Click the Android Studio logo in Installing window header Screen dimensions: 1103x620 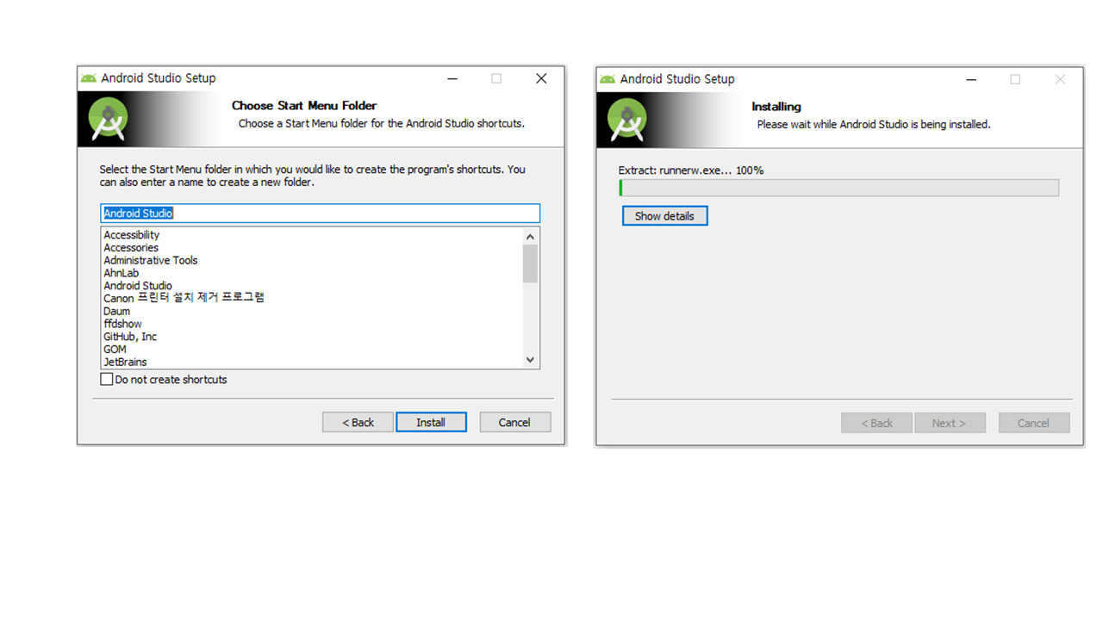(x=627, y=120)
